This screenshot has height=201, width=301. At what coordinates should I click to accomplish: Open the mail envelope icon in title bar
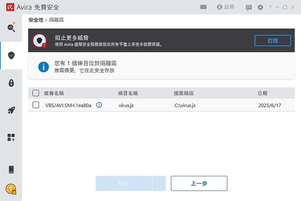203,7
